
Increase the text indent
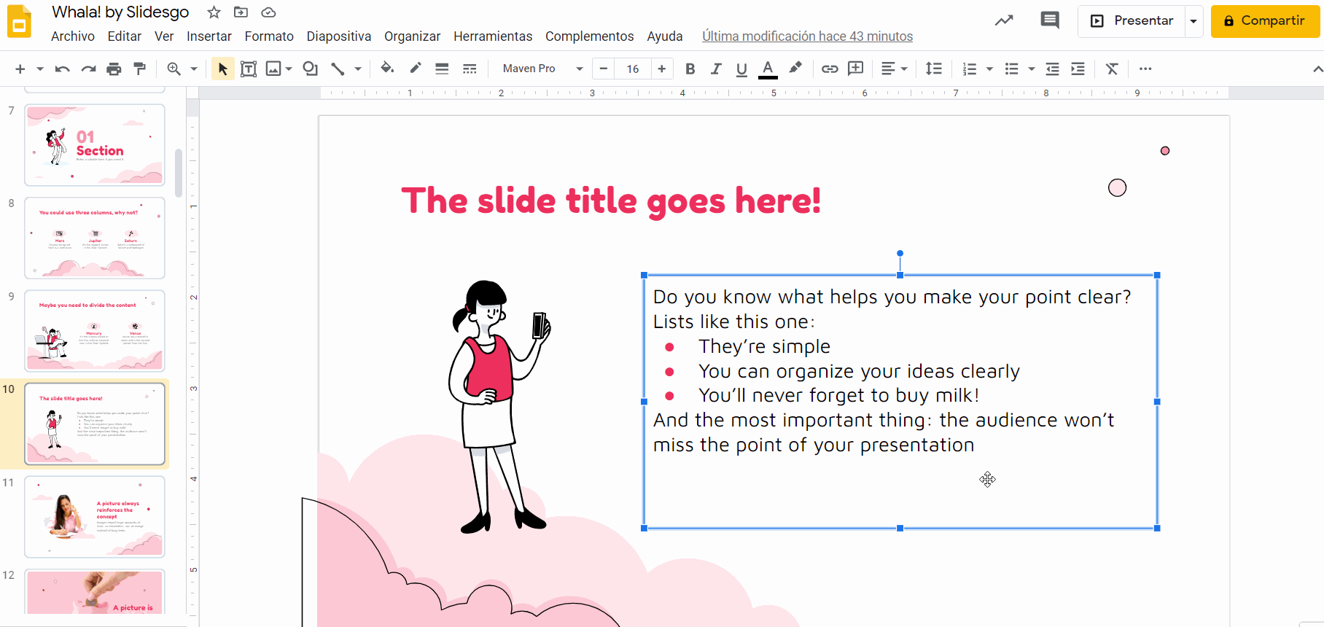tap(1078, 69)
